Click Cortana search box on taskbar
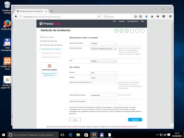 [33, 135]
